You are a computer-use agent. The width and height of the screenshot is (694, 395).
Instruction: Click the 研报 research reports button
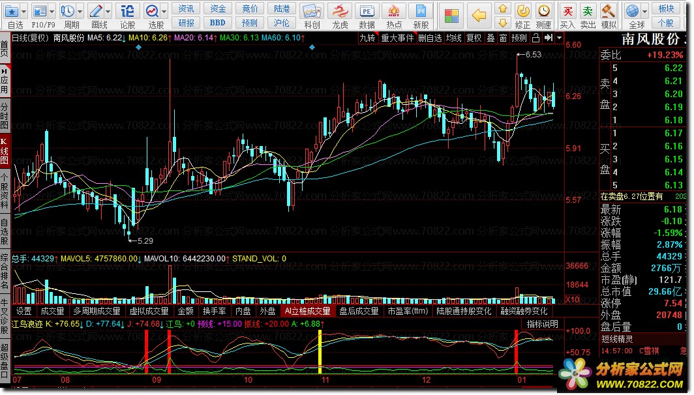187,23
